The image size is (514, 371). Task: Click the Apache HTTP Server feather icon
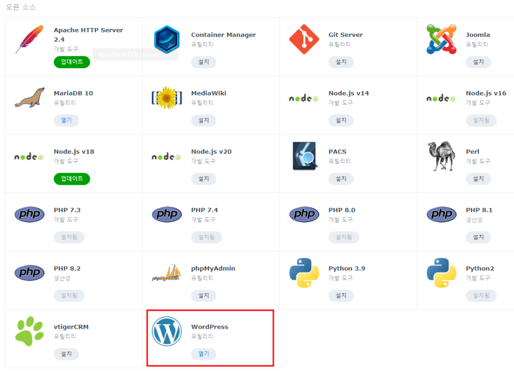[30, 39]
